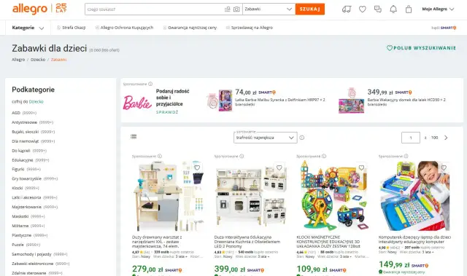The width and height of the screenshot is (467, 276).
Task: Favorite the wooden kitchen toy heart
Action: pyautogui.click(x=279, y=168)
